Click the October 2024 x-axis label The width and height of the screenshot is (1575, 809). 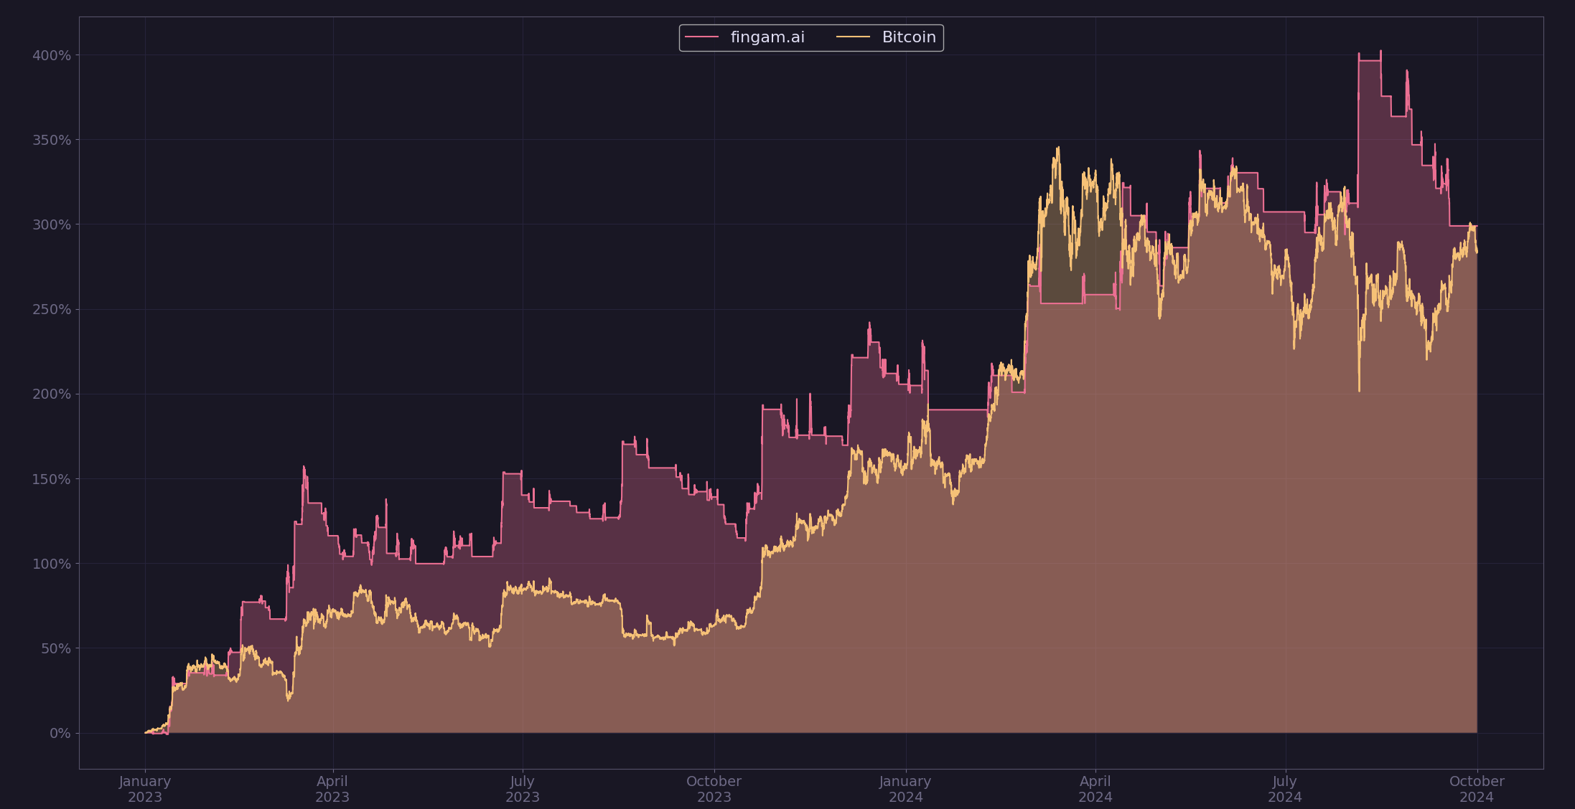click(x=1477, y=789)
